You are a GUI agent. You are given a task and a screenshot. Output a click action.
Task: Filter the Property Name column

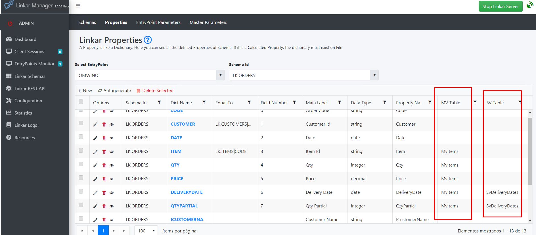[x=430, y=102]
